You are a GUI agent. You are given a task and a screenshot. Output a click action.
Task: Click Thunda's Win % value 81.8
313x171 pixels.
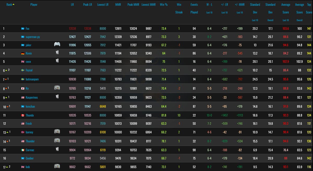(x=164, y=115)
